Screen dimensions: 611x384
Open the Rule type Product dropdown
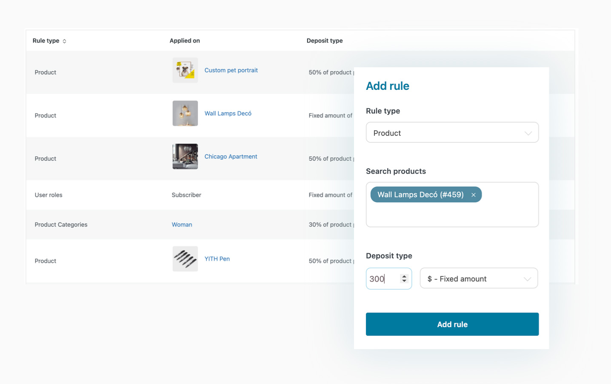(452, 133)
